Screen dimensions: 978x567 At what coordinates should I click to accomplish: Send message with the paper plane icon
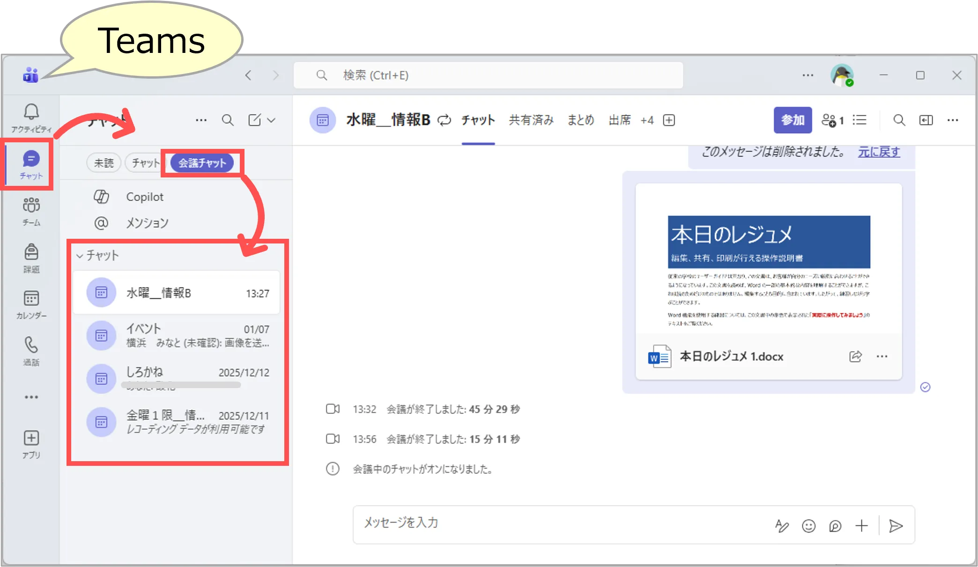[x=896, y=526]
